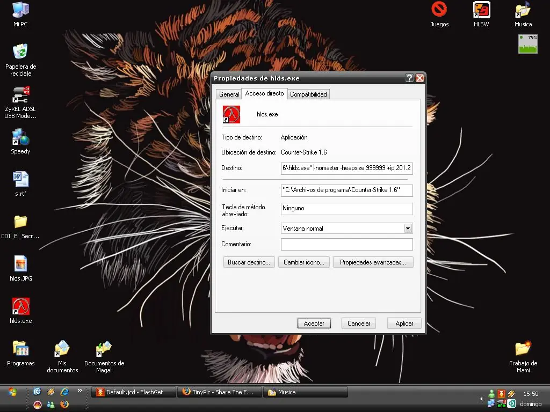Click the Destino text field

point(346,168)
